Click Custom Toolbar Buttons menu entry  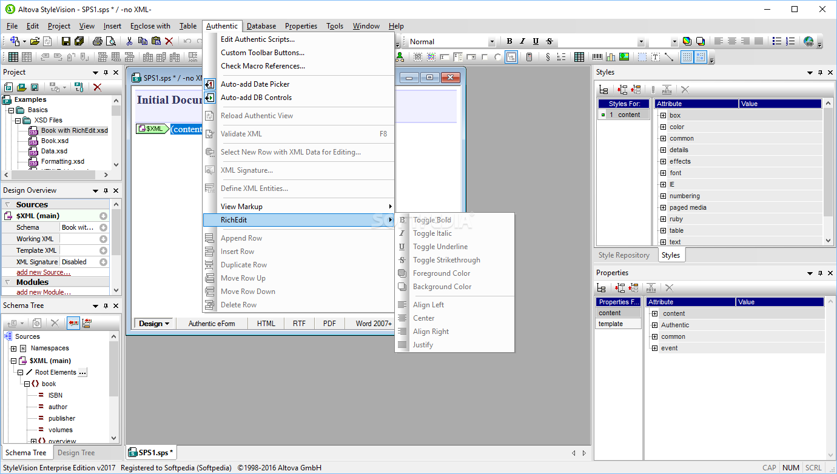263,53
